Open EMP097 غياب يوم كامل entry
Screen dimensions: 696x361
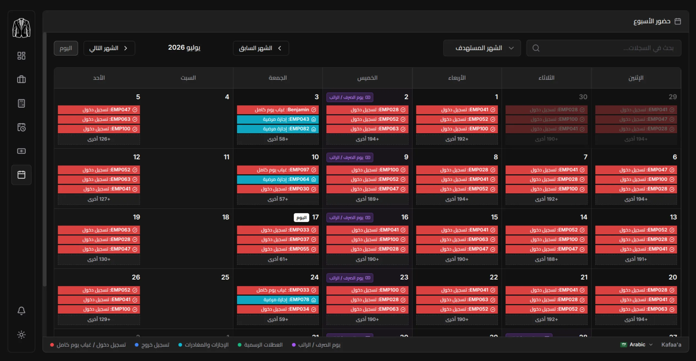point(278,170)
